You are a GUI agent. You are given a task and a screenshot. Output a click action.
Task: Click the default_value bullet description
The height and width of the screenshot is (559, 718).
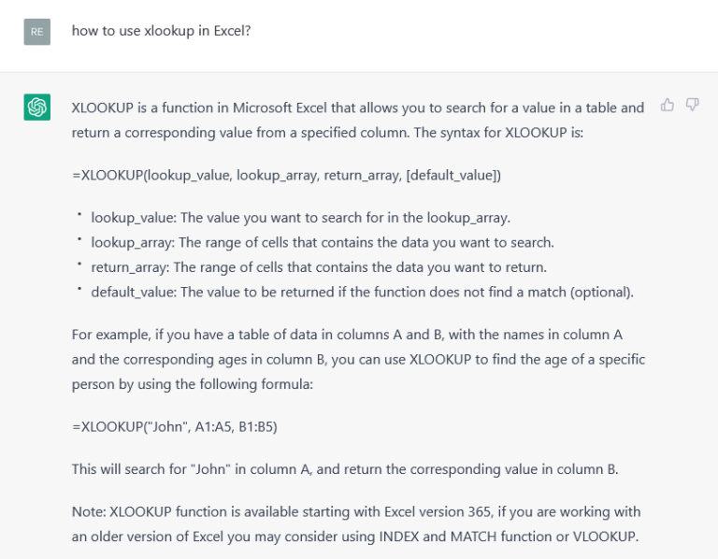coord(362,292)
